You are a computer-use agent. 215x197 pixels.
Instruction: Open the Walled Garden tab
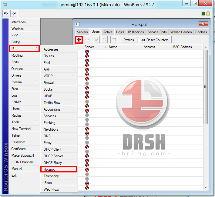(x=181, y=32)
